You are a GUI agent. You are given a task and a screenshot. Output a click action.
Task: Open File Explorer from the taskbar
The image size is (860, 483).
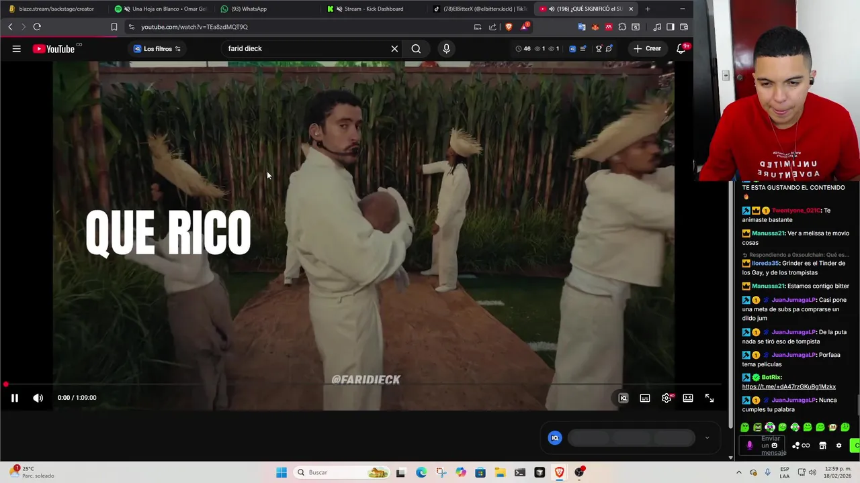point(500,472)
